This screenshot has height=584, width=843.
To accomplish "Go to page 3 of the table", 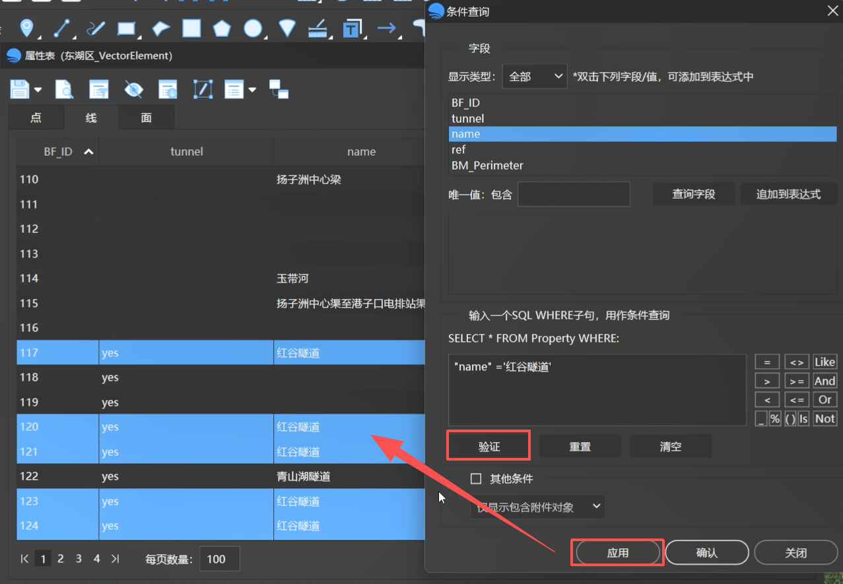I will coord(79,559).
